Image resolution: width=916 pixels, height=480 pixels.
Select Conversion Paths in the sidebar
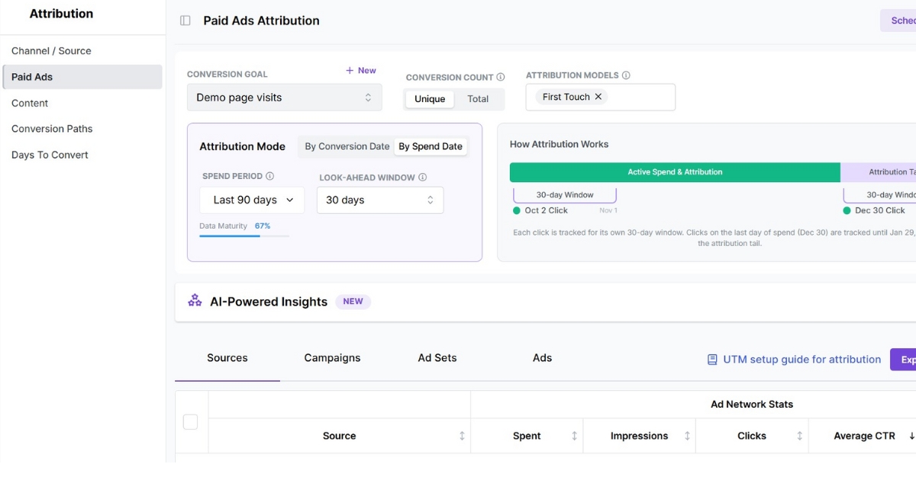[52, 129]
